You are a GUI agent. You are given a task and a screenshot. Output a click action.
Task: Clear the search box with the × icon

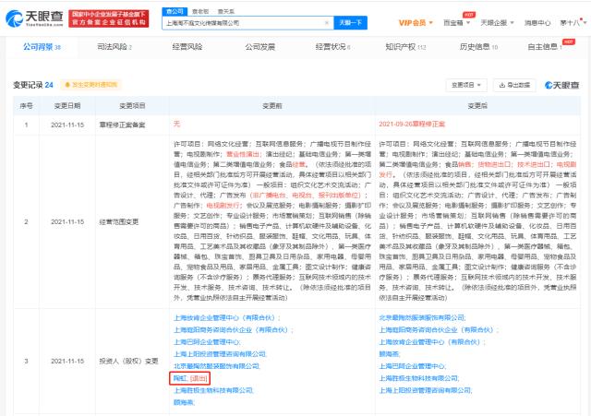tap(326, 23)
